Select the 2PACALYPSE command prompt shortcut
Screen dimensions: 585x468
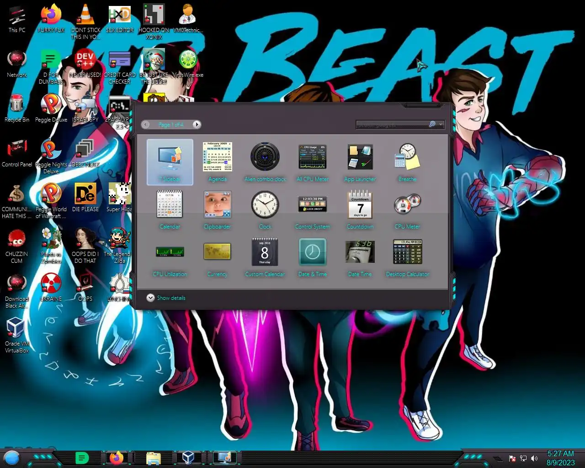pos(118,112)
